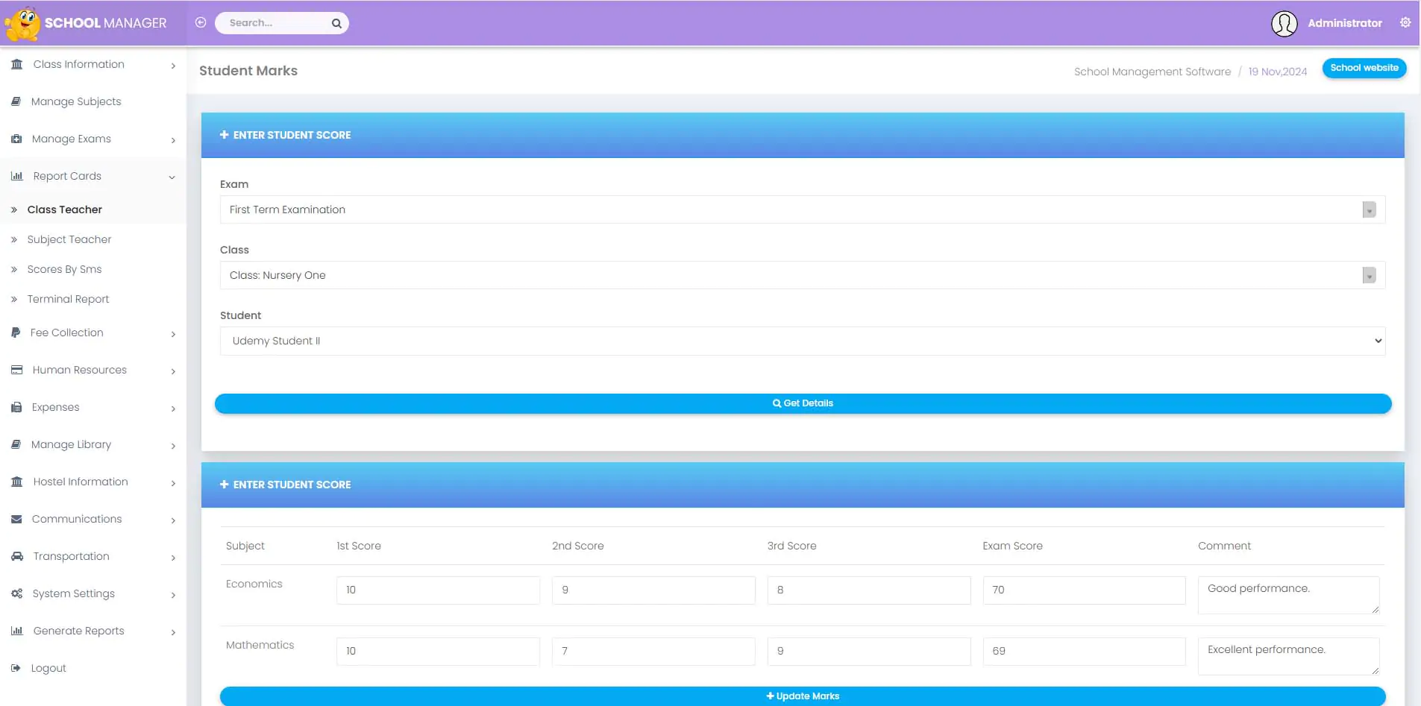Click the School Manager mascot logo

pyautogui.click(x=22, y=24)
